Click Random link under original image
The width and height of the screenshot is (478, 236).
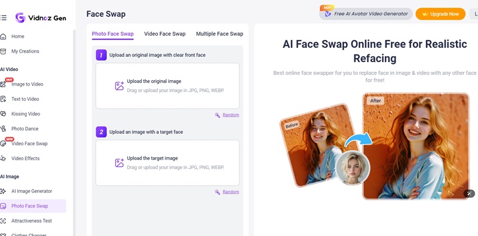pos(231,115)
